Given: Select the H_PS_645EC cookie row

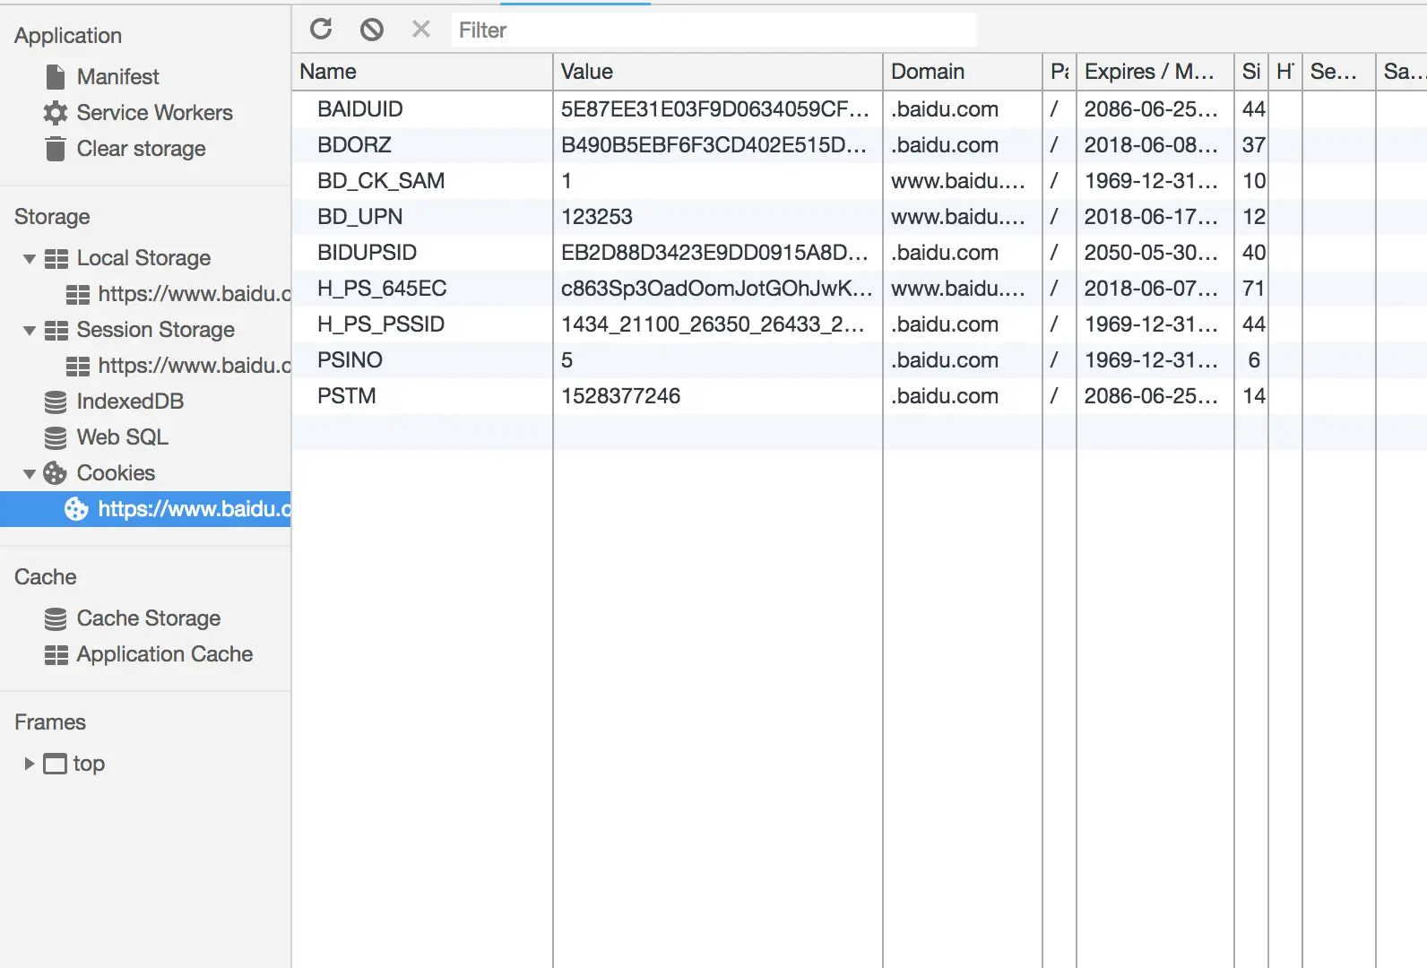Looking at the screenshot, I should coord(860,289).
